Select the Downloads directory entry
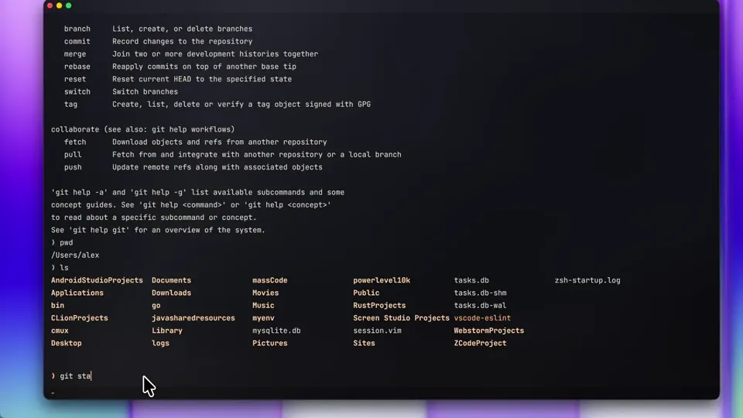This screenshot has width=743, height=418. (171, 293)
